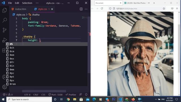Go back in the browser

(x=92, y=8)
